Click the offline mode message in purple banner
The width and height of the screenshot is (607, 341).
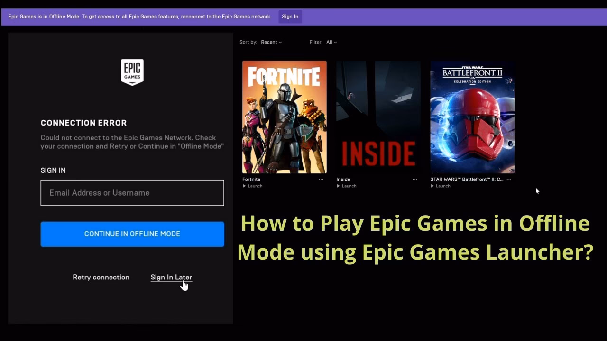tap(140, 17)
